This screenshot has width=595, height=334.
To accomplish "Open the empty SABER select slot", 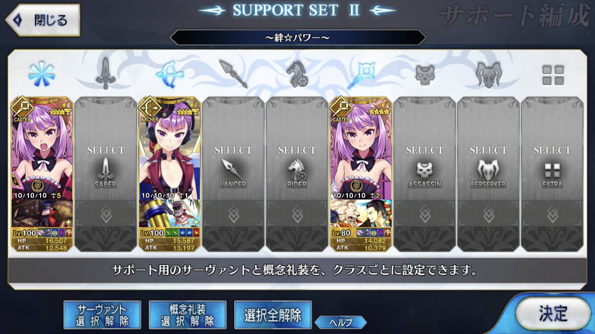I will 106,174.
